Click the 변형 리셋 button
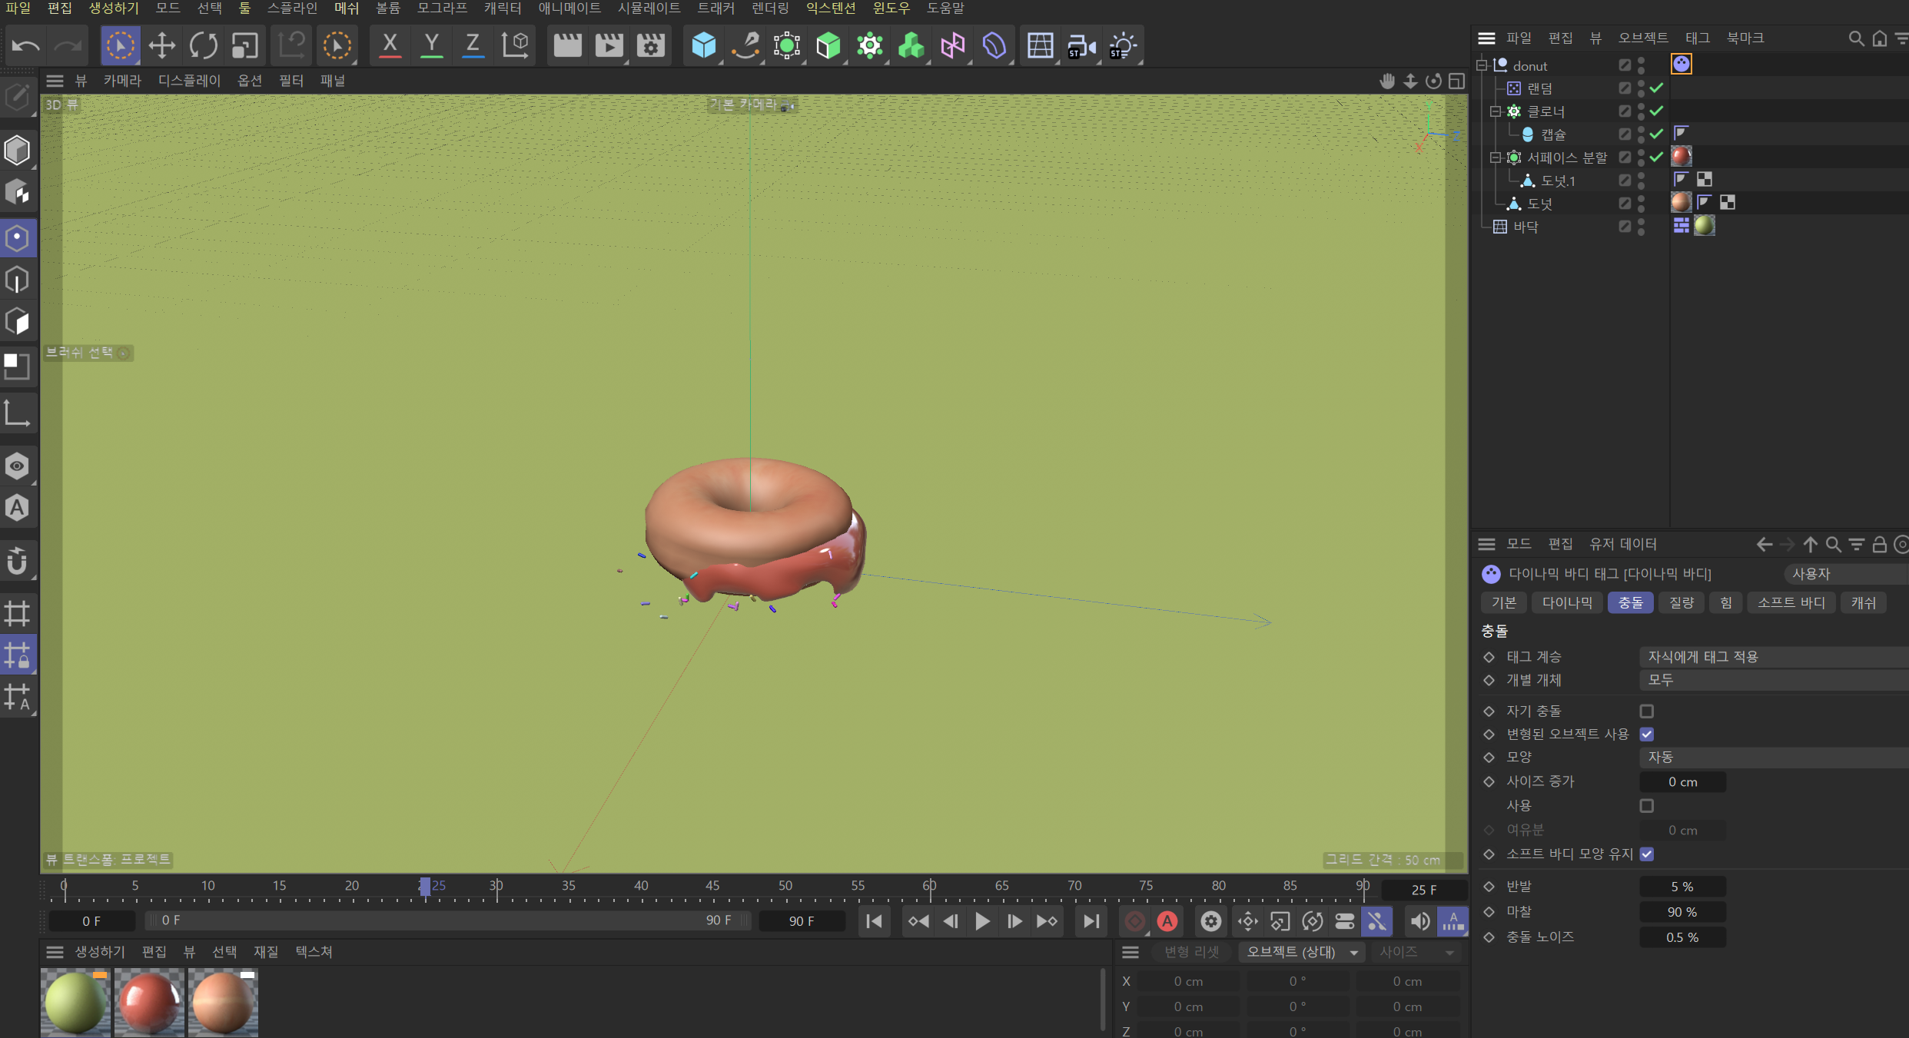The width and height of the screenshot is (1909, 1038). tap(1191, 952)
